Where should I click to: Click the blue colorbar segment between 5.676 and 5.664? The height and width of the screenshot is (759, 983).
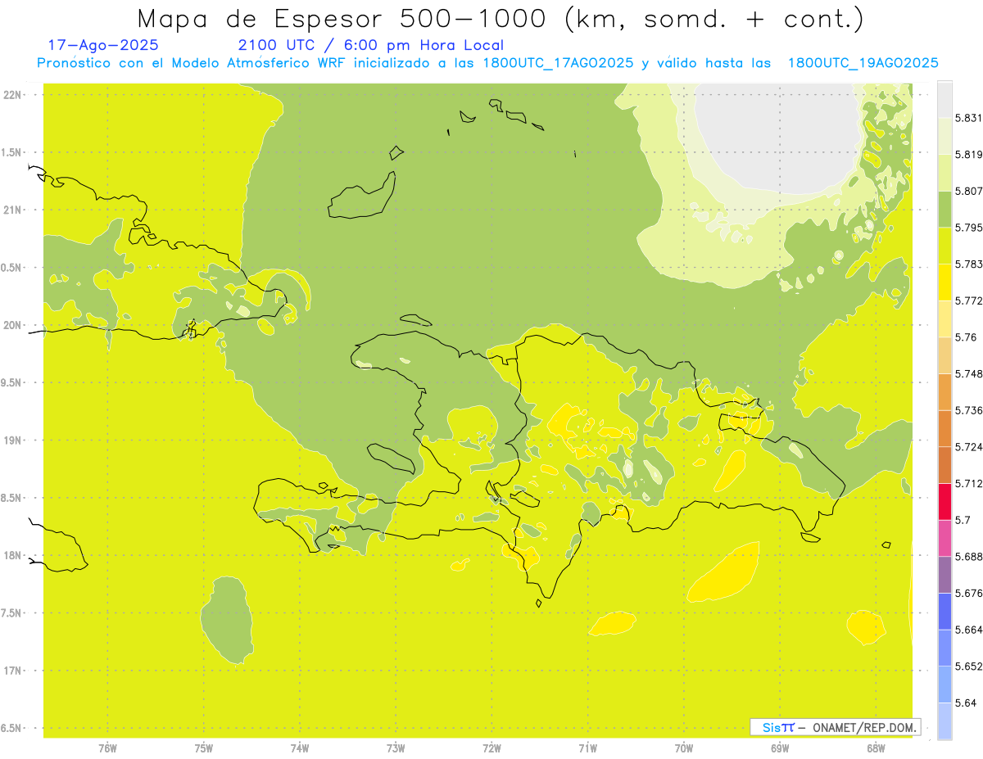(944, 611)
